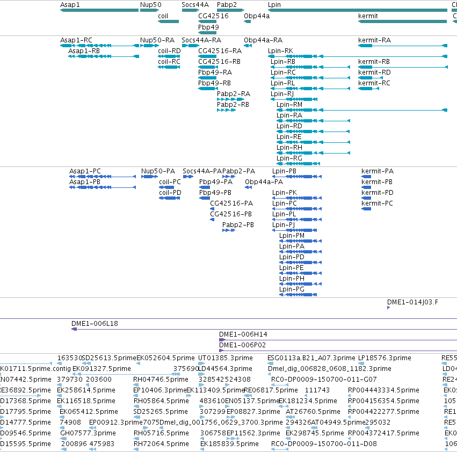Screen dimensions: 457x452
Task: Select the Lpin-PB protein feature
Action: pos(297,177)
